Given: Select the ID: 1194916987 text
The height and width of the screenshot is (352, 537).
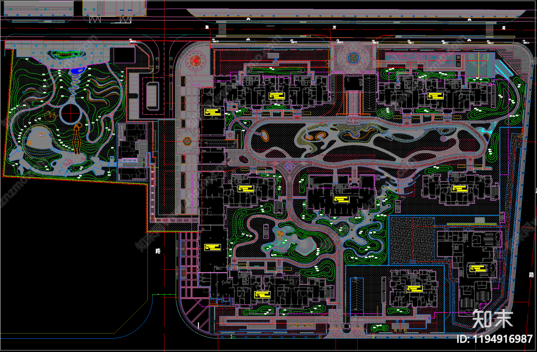Looking at the screenshot, I should coord(494,339).
